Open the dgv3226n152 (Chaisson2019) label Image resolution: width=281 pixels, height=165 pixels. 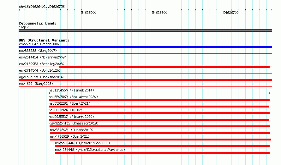[x=74, y=123]
